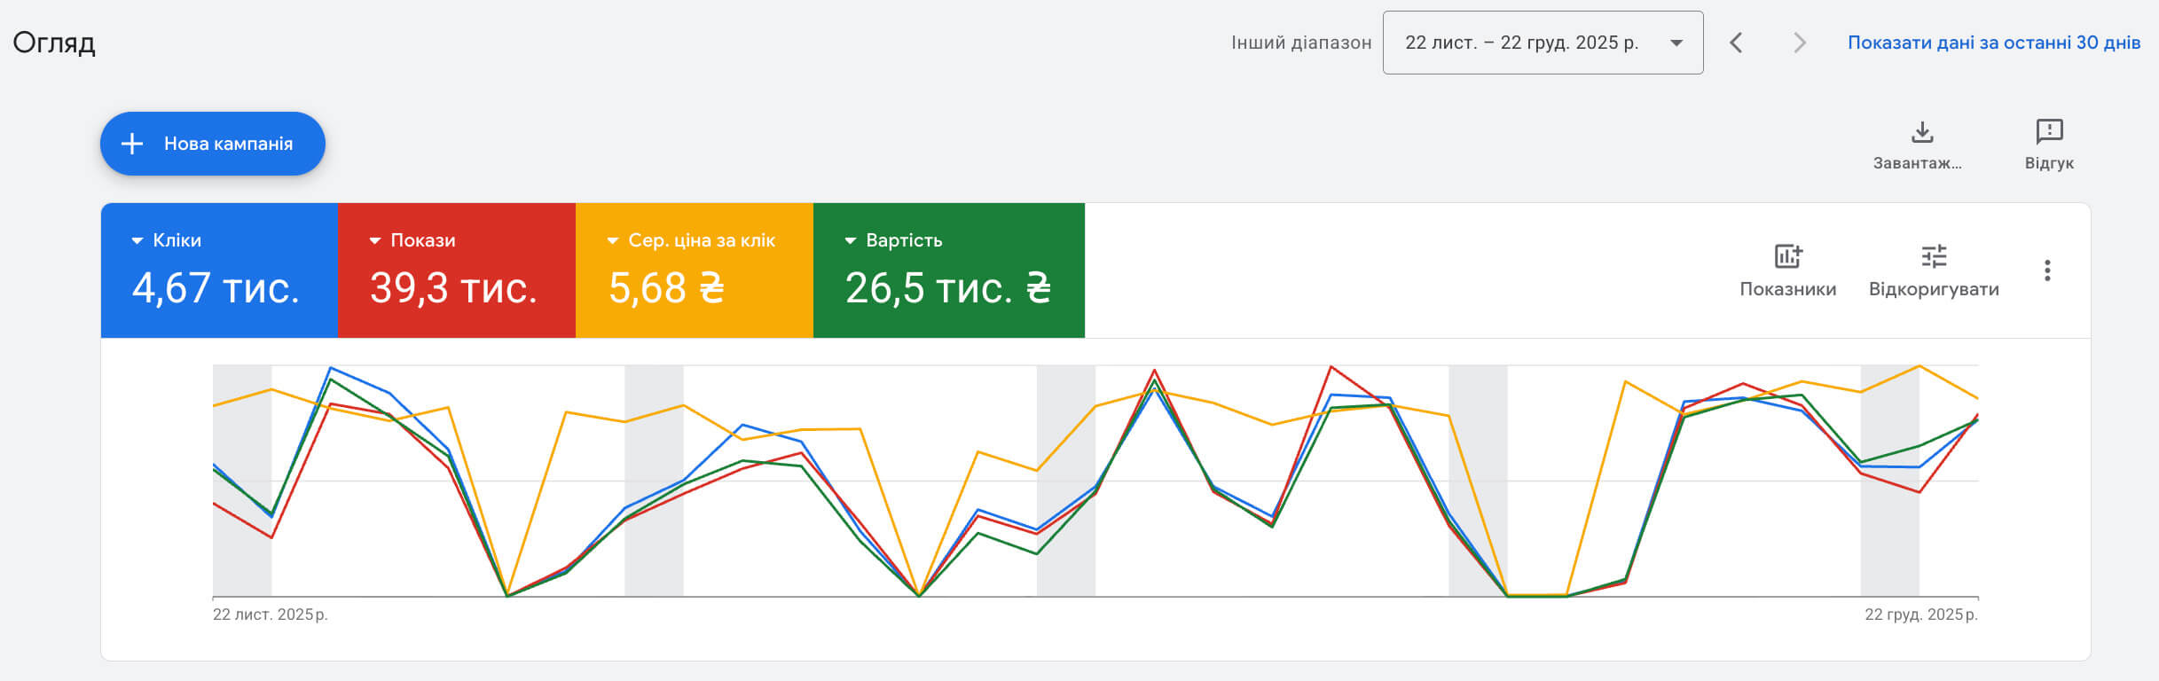
Task: Open the Відгук feedback icon
Action: (2049, 133)
